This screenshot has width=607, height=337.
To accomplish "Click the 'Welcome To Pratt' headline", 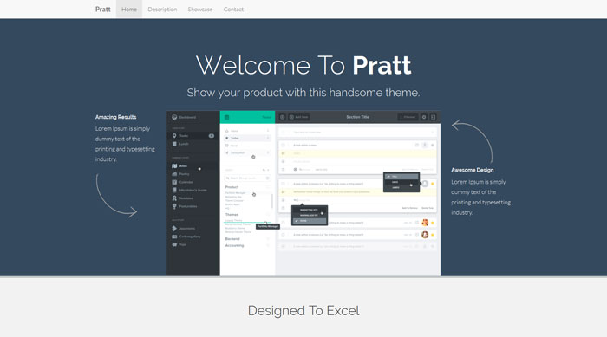I will [x=303, y=65].
